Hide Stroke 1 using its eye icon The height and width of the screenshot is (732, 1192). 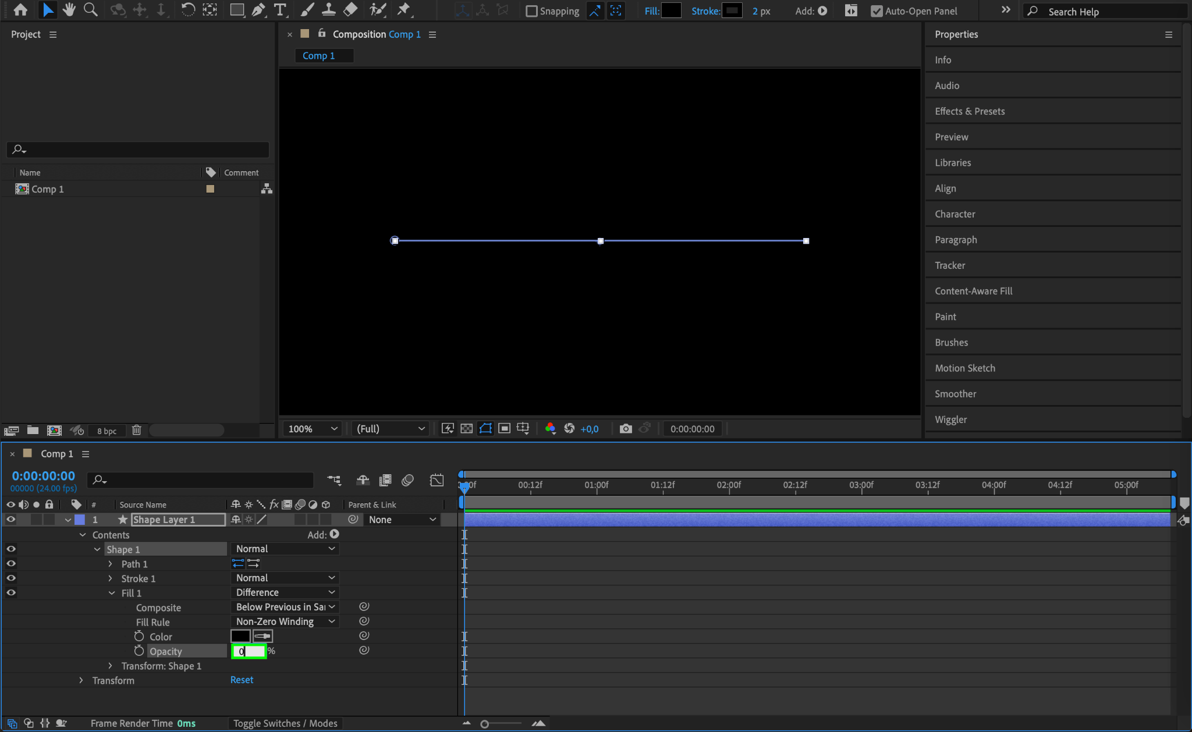point(11,578)
